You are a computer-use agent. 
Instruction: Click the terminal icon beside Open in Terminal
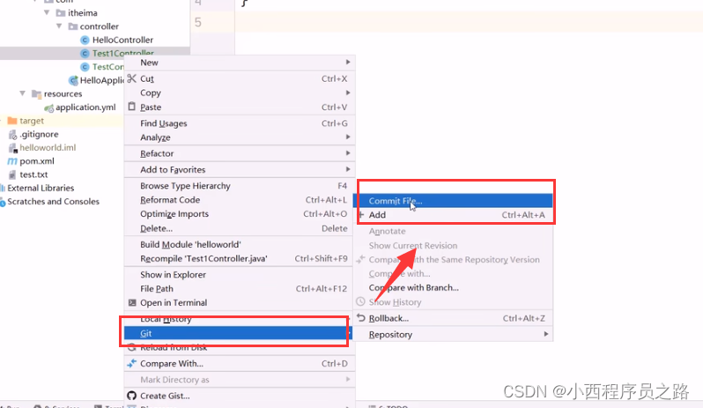(x=132, y=302)
